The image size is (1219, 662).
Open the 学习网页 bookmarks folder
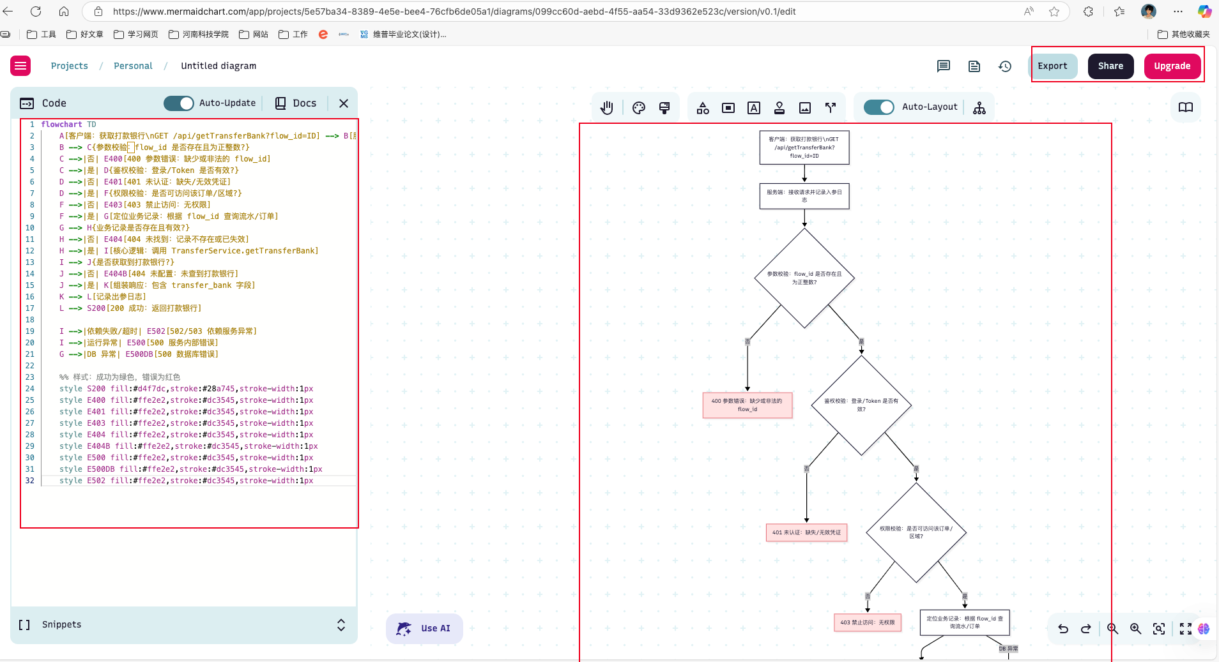136,34
